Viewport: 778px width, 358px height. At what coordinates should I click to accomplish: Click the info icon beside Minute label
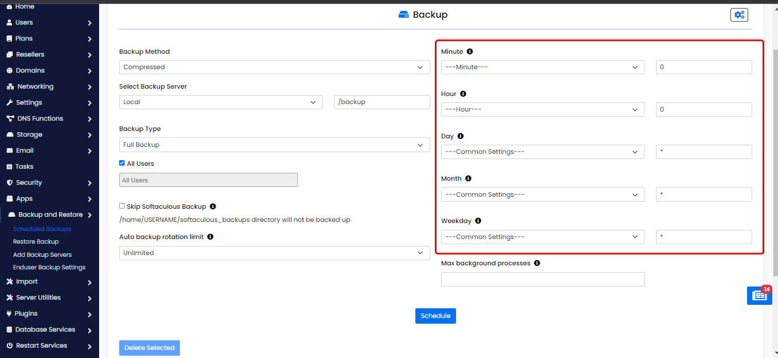click(470, 51)
